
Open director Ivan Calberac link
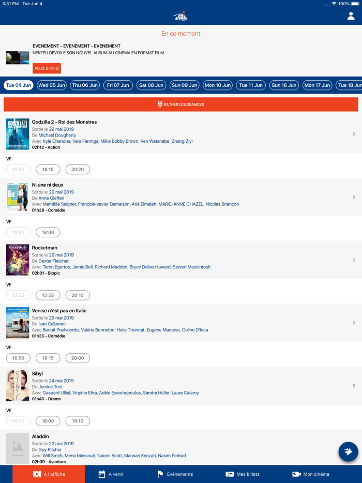tap(52, 324)
